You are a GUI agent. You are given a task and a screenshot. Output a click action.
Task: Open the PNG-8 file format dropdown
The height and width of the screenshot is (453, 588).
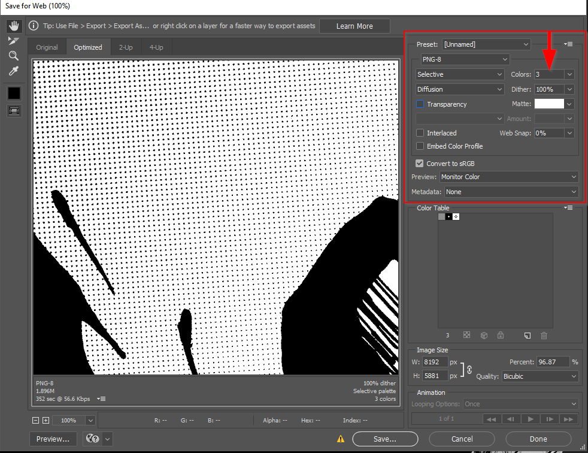click(x=465, y=59)
